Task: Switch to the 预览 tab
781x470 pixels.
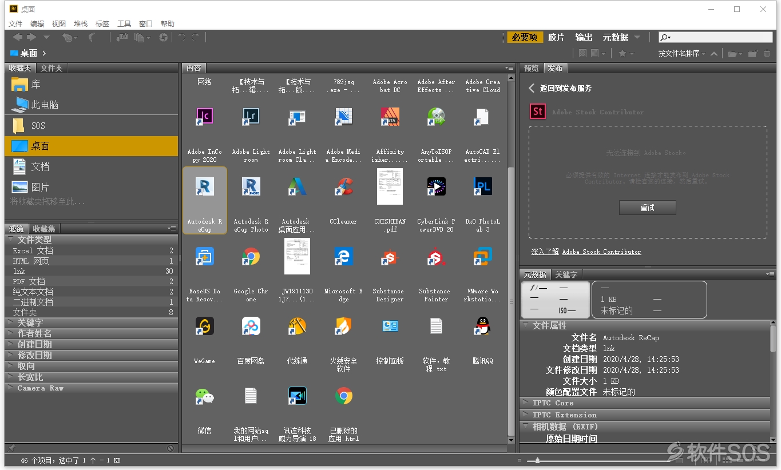Action: tap(532, 68)
